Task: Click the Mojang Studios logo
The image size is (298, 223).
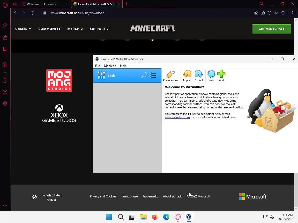Action: (59, 81)
